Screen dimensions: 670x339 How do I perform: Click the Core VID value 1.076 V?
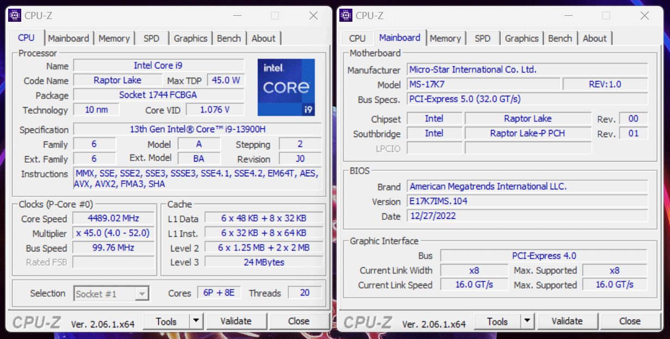click(x=215, y=109)
